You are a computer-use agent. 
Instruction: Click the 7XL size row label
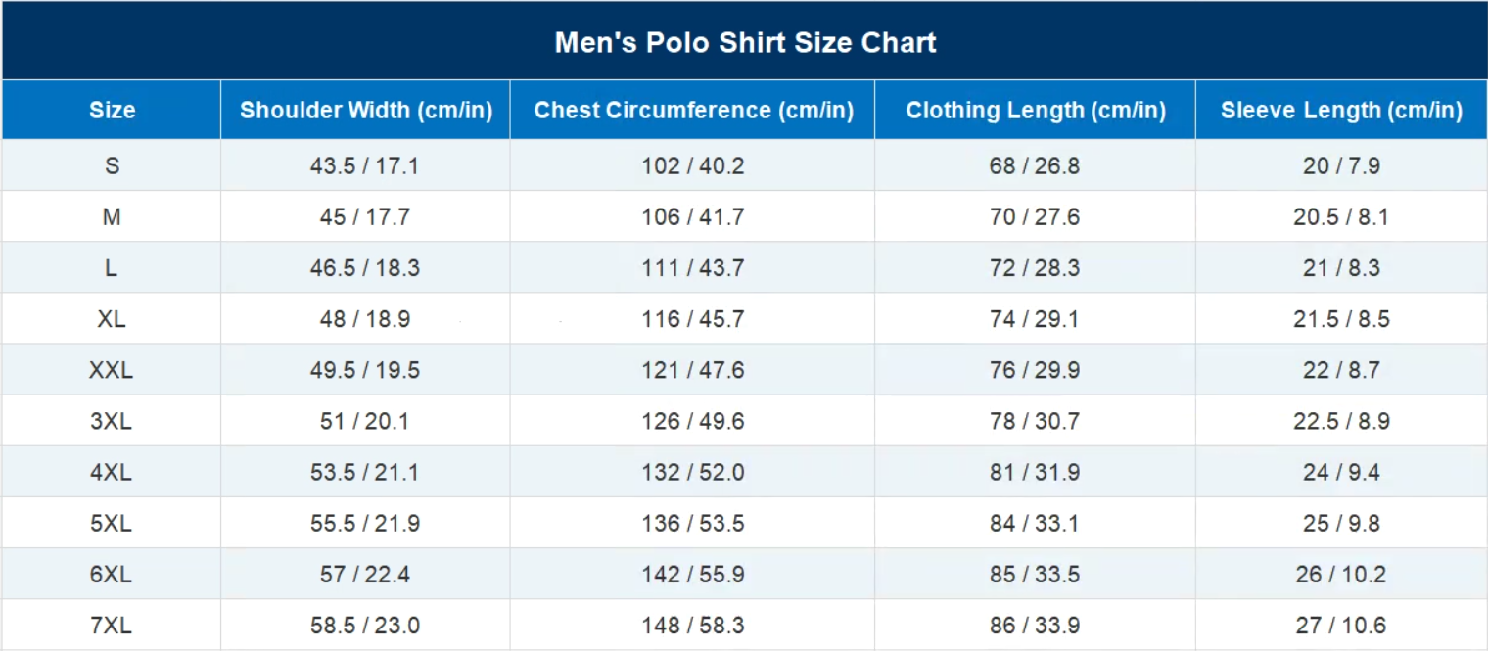(112, 625)
